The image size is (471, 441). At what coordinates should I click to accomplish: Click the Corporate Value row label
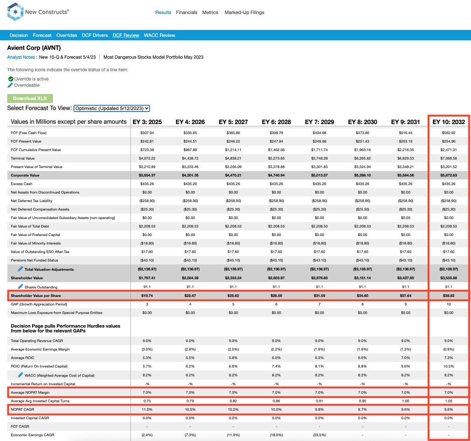point(25,175)
